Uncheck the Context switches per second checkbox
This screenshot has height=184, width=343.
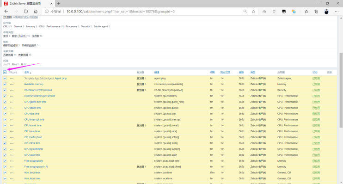click(x=5, y=96)
